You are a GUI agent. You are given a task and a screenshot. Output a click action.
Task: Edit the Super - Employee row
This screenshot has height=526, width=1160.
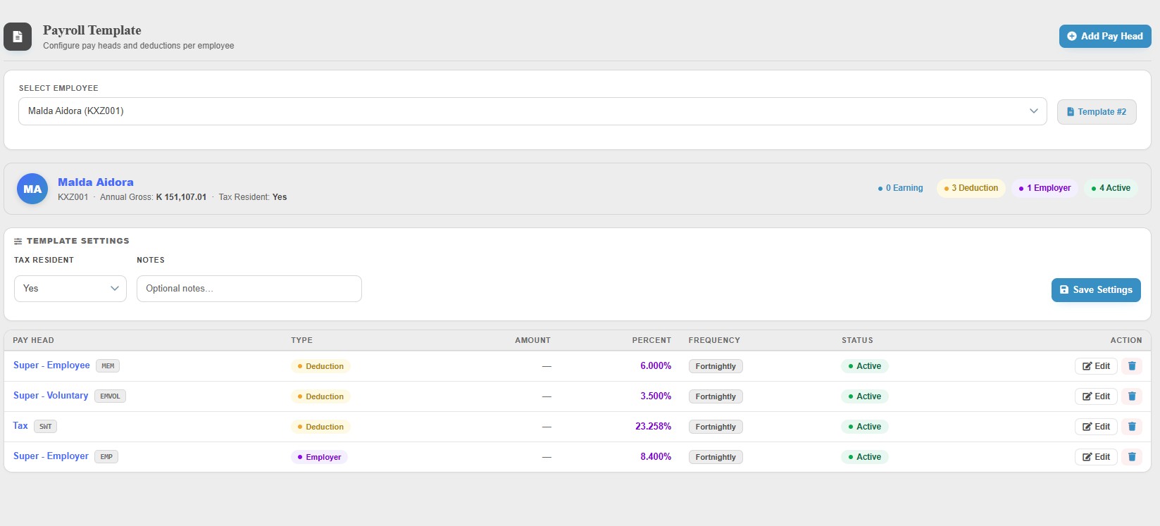coord(1096,366)
